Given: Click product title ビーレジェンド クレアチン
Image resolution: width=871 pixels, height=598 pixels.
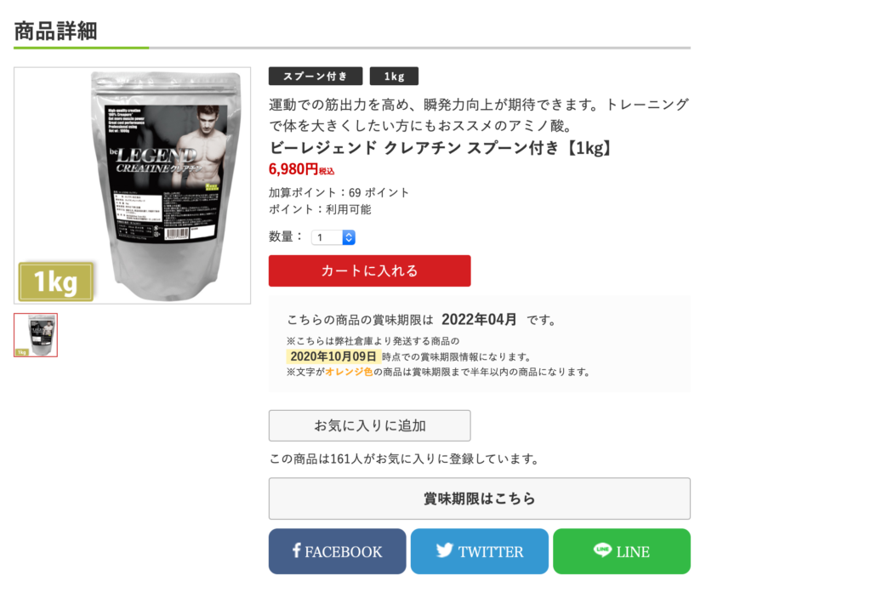Looking at the screenshot, I should 441,148.
